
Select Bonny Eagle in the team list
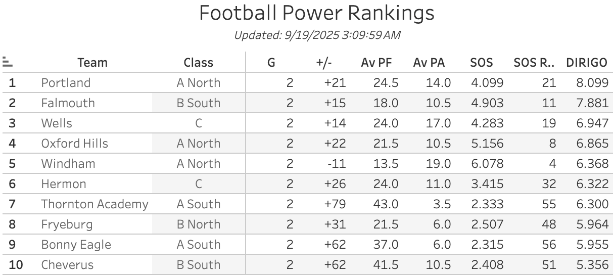pyautogui.click(x=76, y=245)
